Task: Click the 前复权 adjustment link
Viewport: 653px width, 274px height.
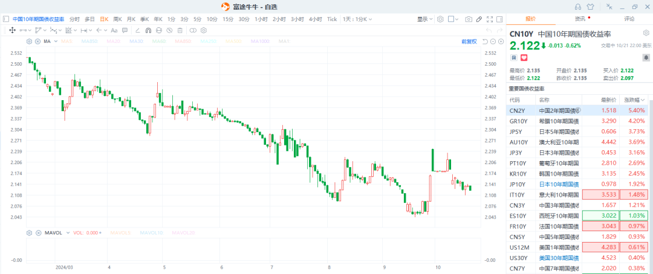Action: [469, 41]
